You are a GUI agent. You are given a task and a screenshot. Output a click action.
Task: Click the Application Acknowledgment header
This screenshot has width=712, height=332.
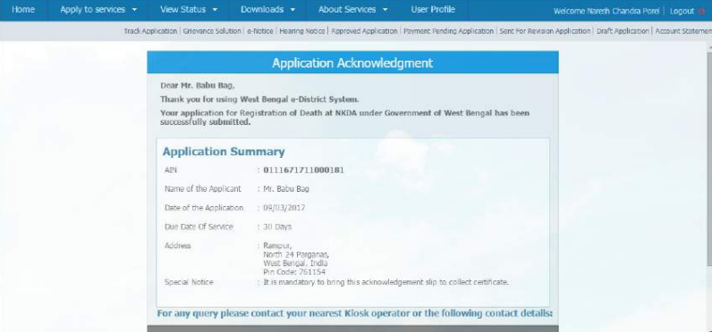point(352,63)
